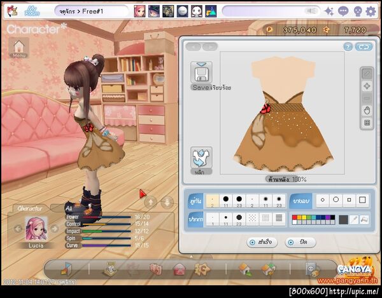Click the redo right arrow in the editor
Viewport: 382px width, 298px height.
(x=209, y=46)
